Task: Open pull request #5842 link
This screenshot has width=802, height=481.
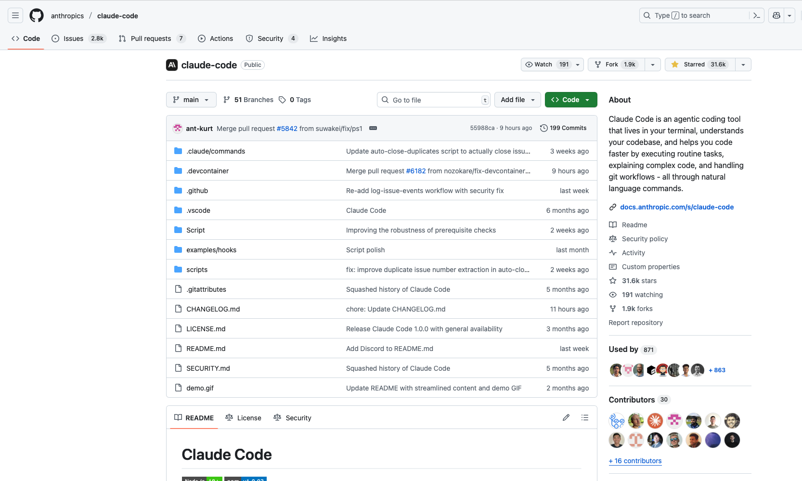Action: [x=287, y=129]
